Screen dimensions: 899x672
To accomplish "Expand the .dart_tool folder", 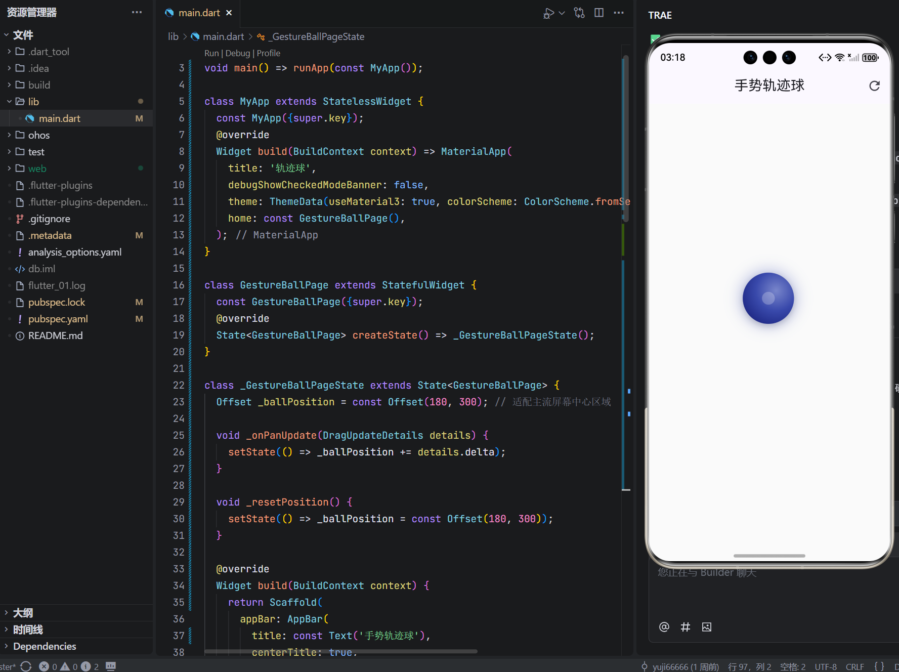I will click(76, 52).
